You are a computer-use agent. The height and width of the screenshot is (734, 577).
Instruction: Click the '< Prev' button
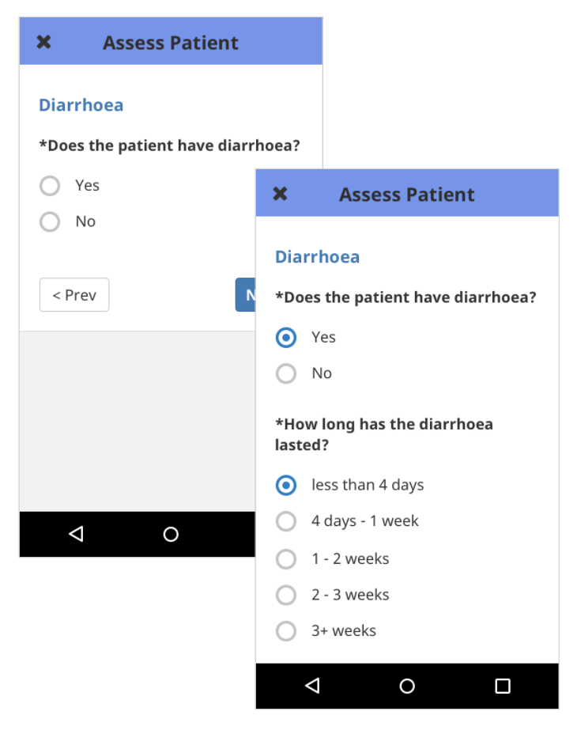74,295
